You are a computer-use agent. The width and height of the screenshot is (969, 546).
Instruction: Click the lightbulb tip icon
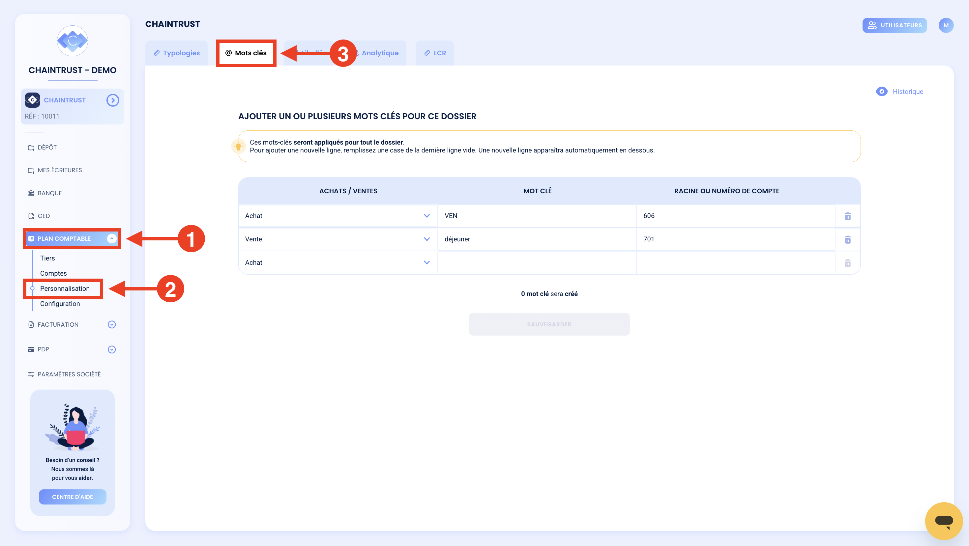click(x=238, y=146)
